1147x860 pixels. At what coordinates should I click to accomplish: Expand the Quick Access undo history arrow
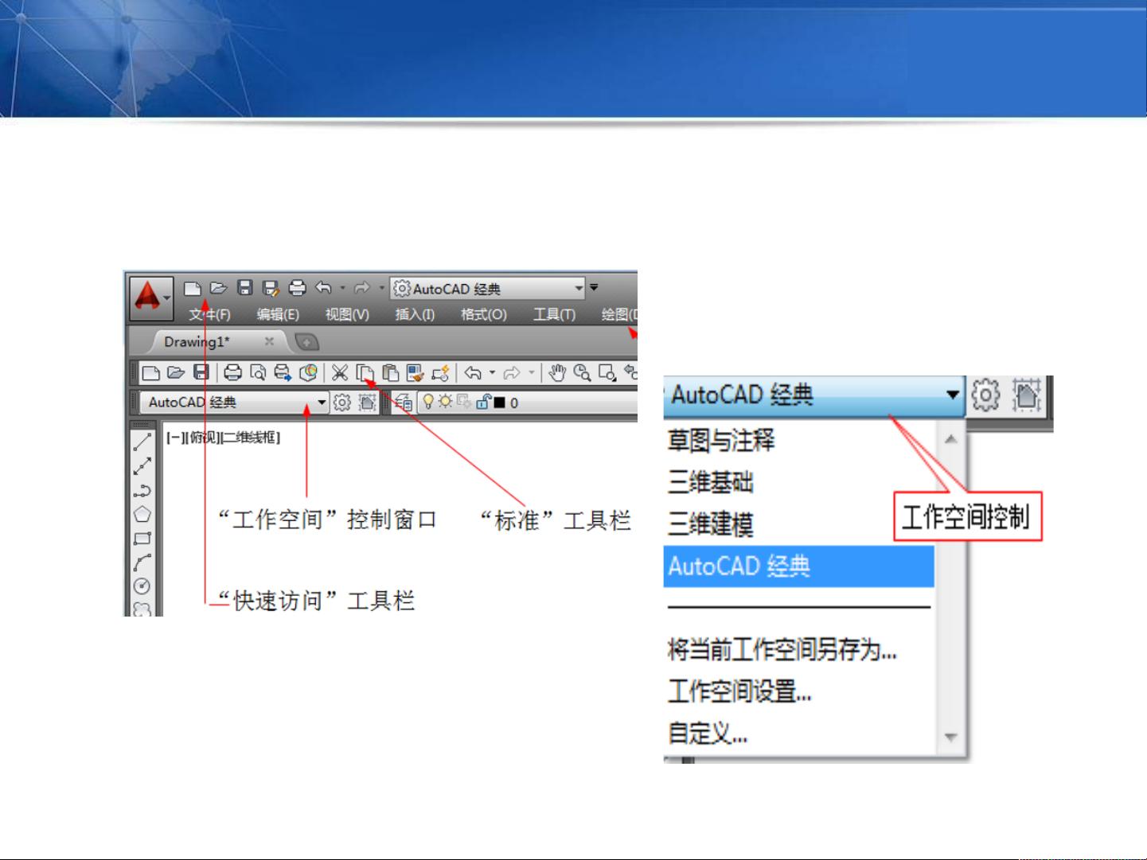[343, 288]
